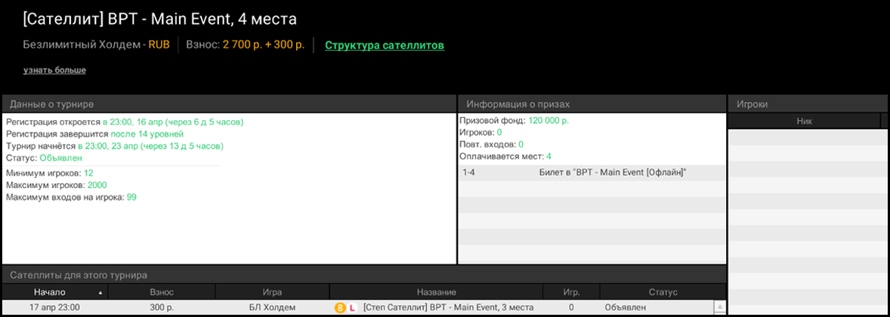The image size is (890, 317).
Task: Click sort arrow in Начало column
Action: 100,292
